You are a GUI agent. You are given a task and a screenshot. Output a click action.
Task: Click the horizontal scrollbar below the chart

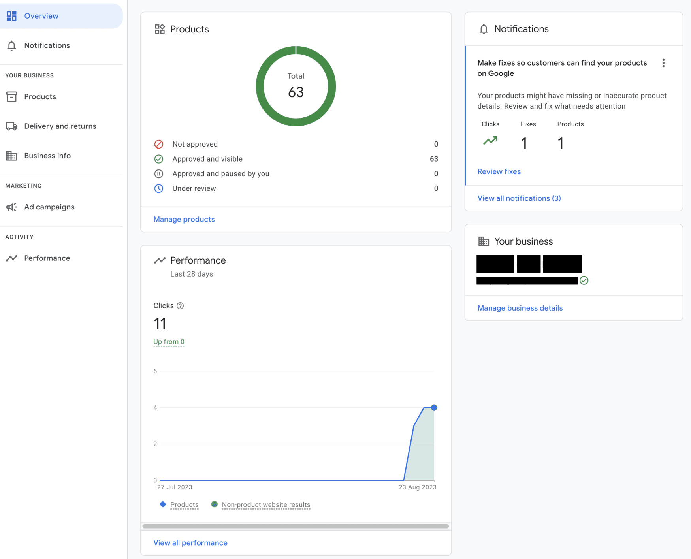click(296, 525)
